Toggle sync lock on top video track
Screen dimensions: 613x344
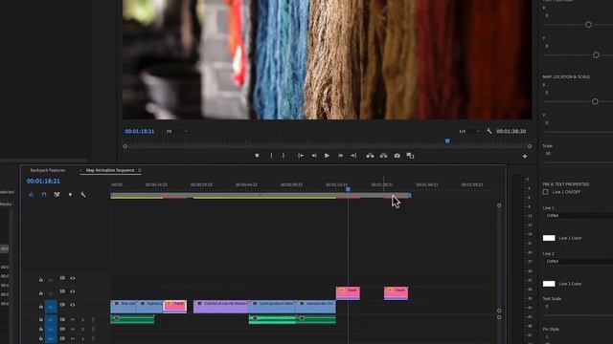(62, 278)
